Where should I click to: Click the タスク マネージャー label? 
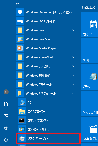[x=38, y=139]
